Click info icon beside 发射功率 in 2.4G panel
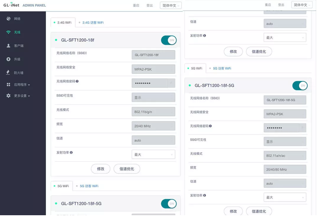 pos(71,152)
